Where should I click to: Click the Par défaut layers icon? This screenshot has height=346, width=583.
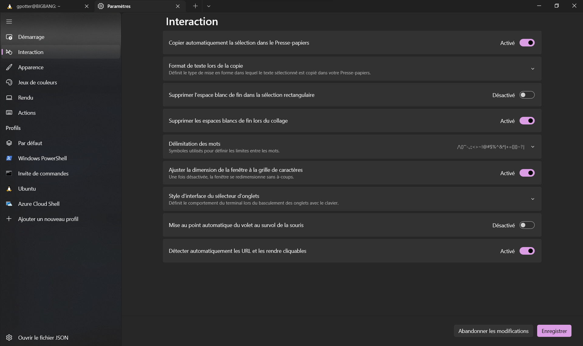9,143
